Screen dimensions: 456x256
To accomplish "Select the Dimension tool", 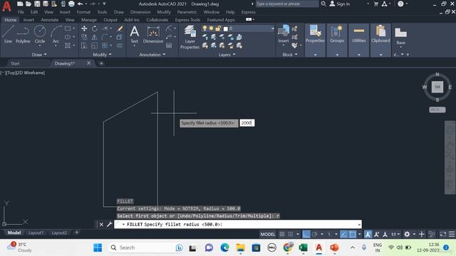I will pyautogui.click(x=153, y=34).
